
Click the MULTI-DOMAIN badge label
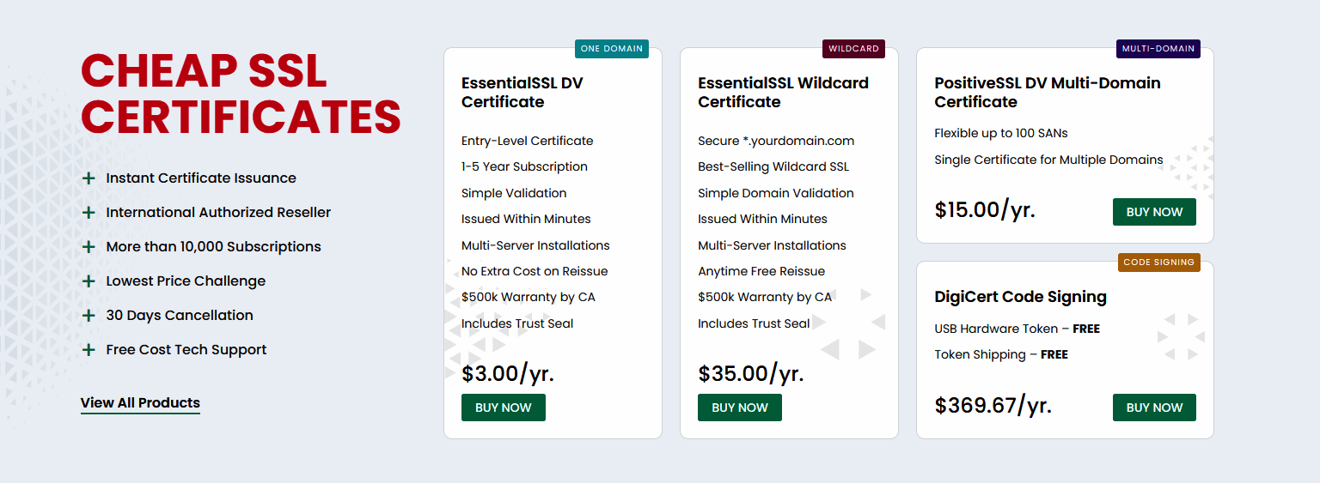coord(1158,49)
